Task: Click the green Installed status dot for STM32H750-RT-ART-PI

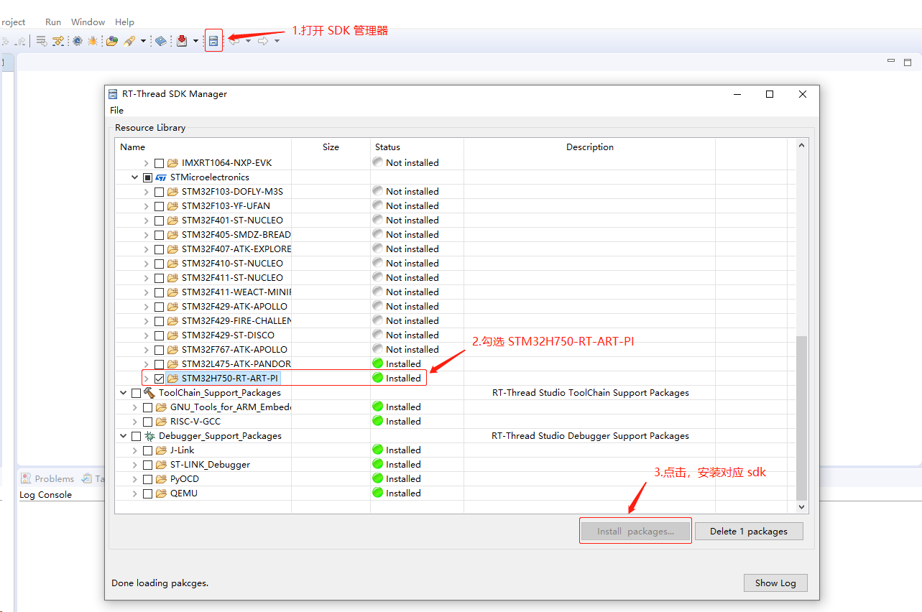Action: pos(378,378)
